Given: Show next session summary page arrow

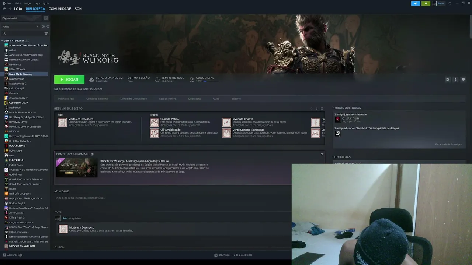Looking at the screenshot, I should (316, 109).
